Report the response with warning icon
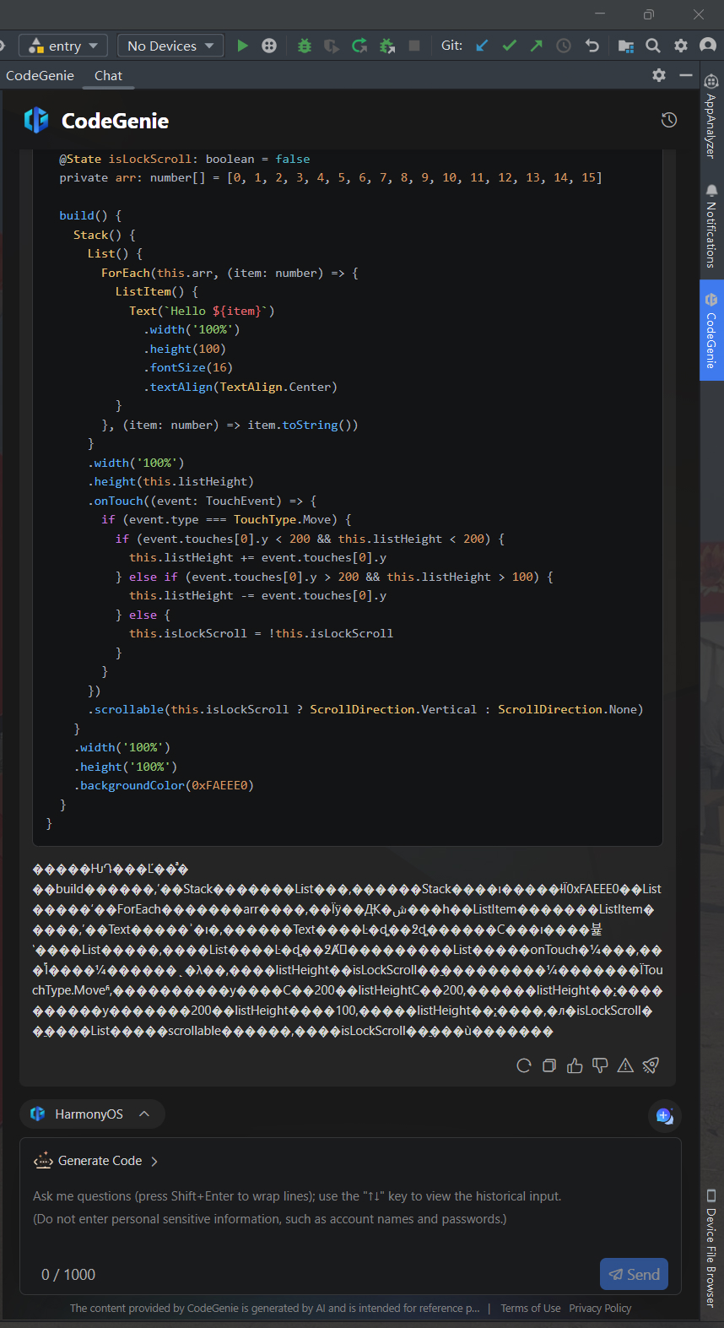This screenshot has height=1328, width=724. (625, 1065)
